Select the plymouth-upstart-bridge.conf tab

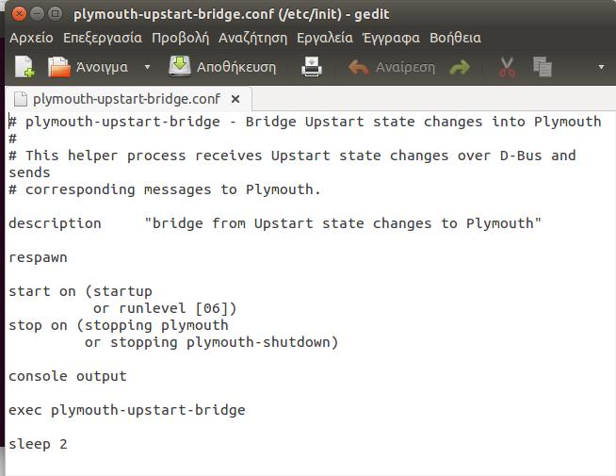point(126,99)
